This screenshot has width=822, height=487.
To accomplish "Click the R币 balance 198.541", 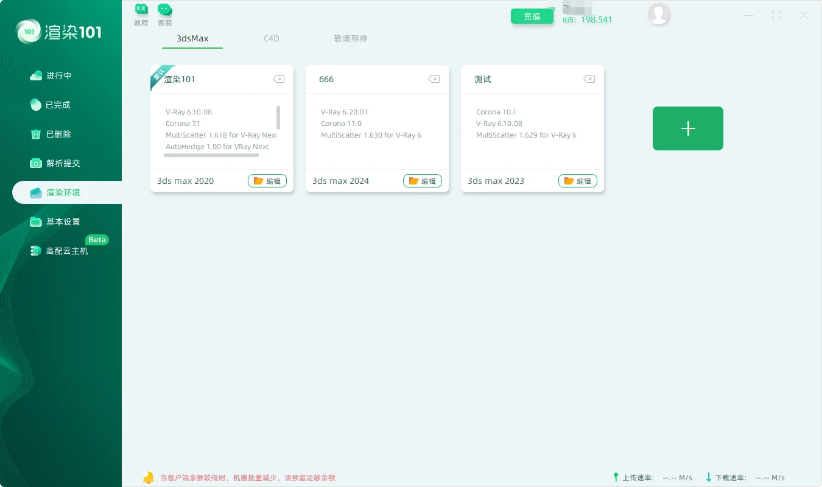I will pos(587,20).
